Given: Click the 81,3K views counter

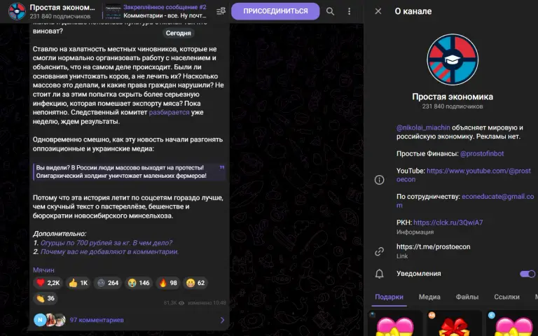Looking at the screenshot, I should 174,302.
